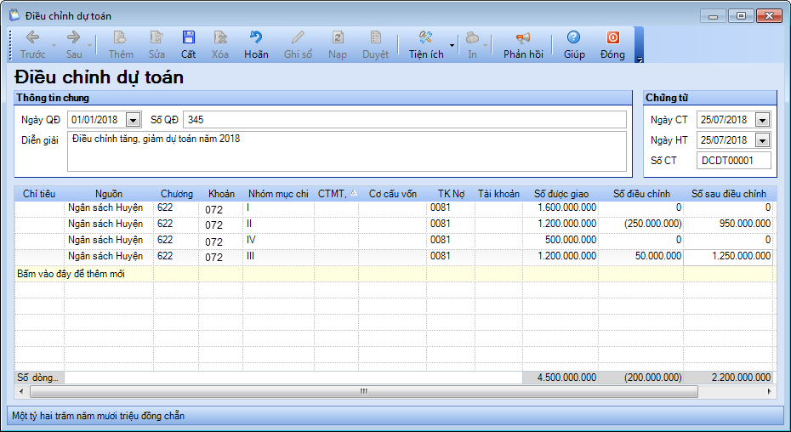Open the Ngày CT date picker
791x432 pixels.
761,120
